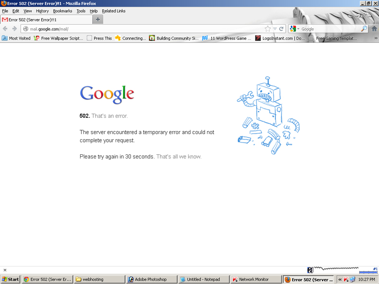Click the Kaspersky tray icon
379x284 pixels.
tap(346, 279)
